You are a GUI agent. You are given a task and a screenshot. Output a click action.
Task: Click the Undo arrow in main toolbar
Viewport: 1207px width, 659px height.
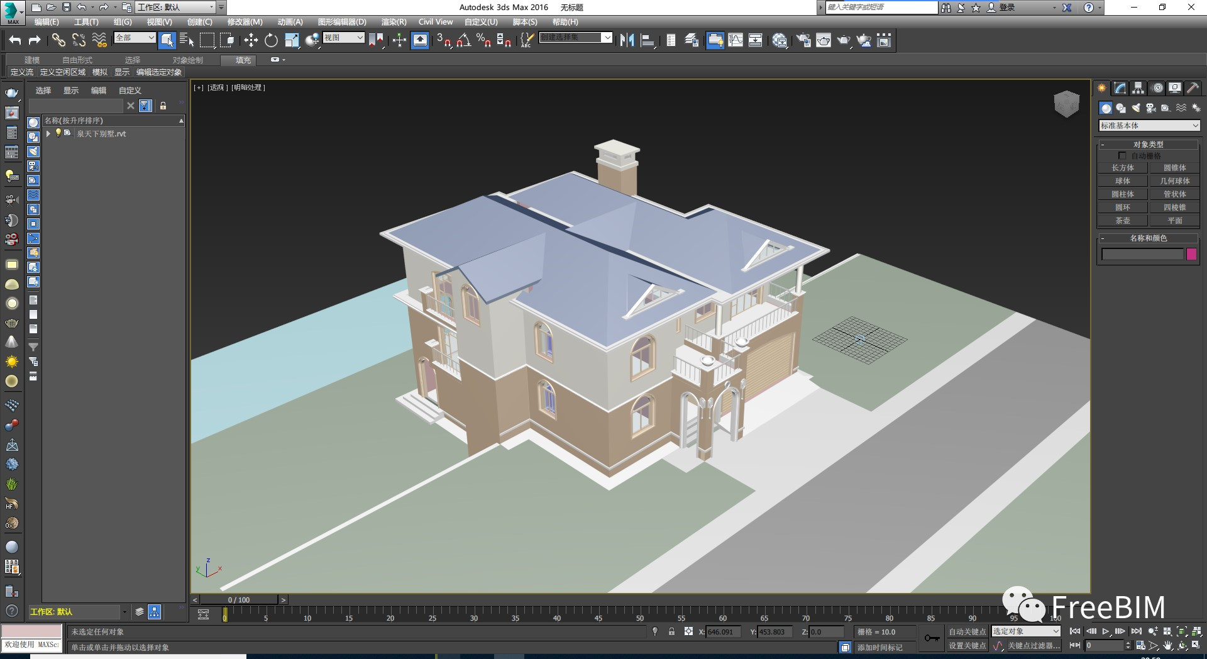pyautogui.click(x=15, y=41)
